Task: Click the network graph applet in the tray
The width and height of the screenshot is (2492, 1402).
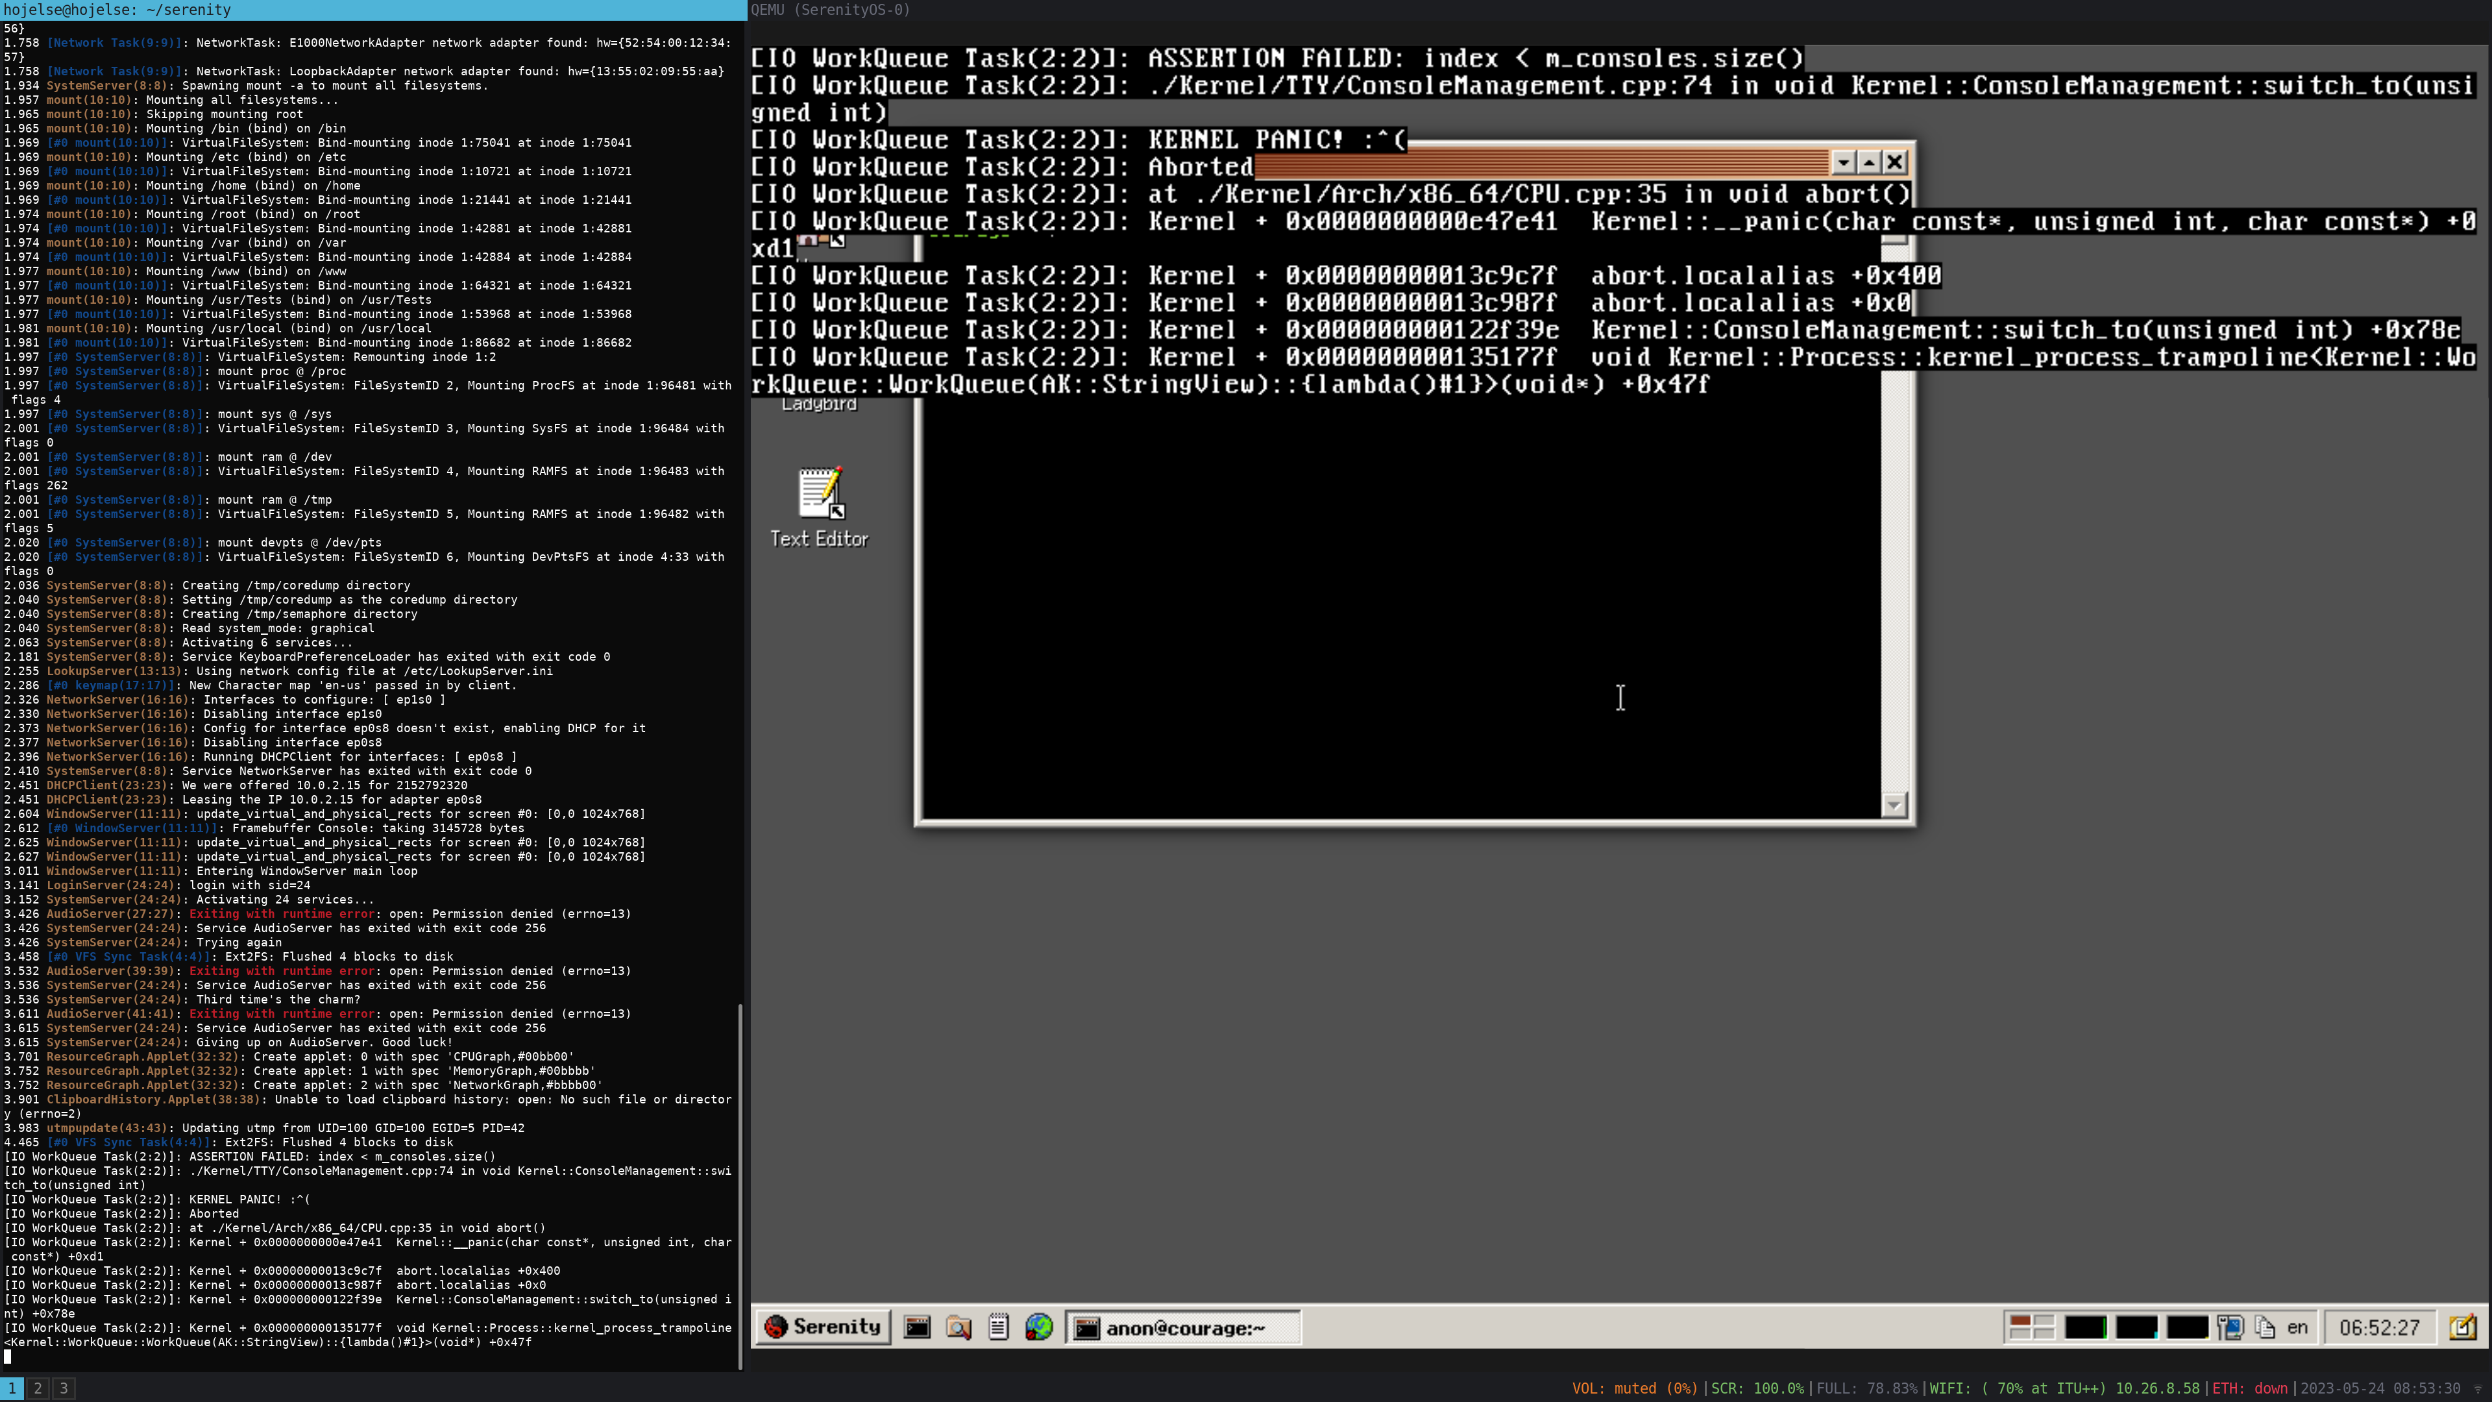Action: coord(2187,1327)
